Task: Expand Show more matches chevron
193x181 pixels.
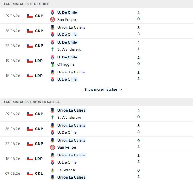Action: point(121,89)
